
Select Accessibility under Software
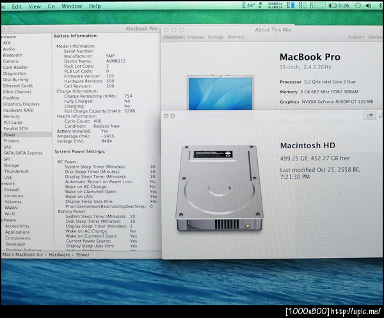click(17, 226)
